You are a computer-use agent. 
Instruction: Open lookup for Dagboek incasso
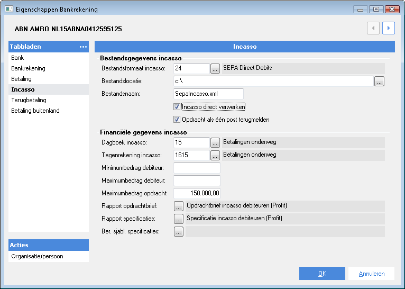[x=215, y=142]
